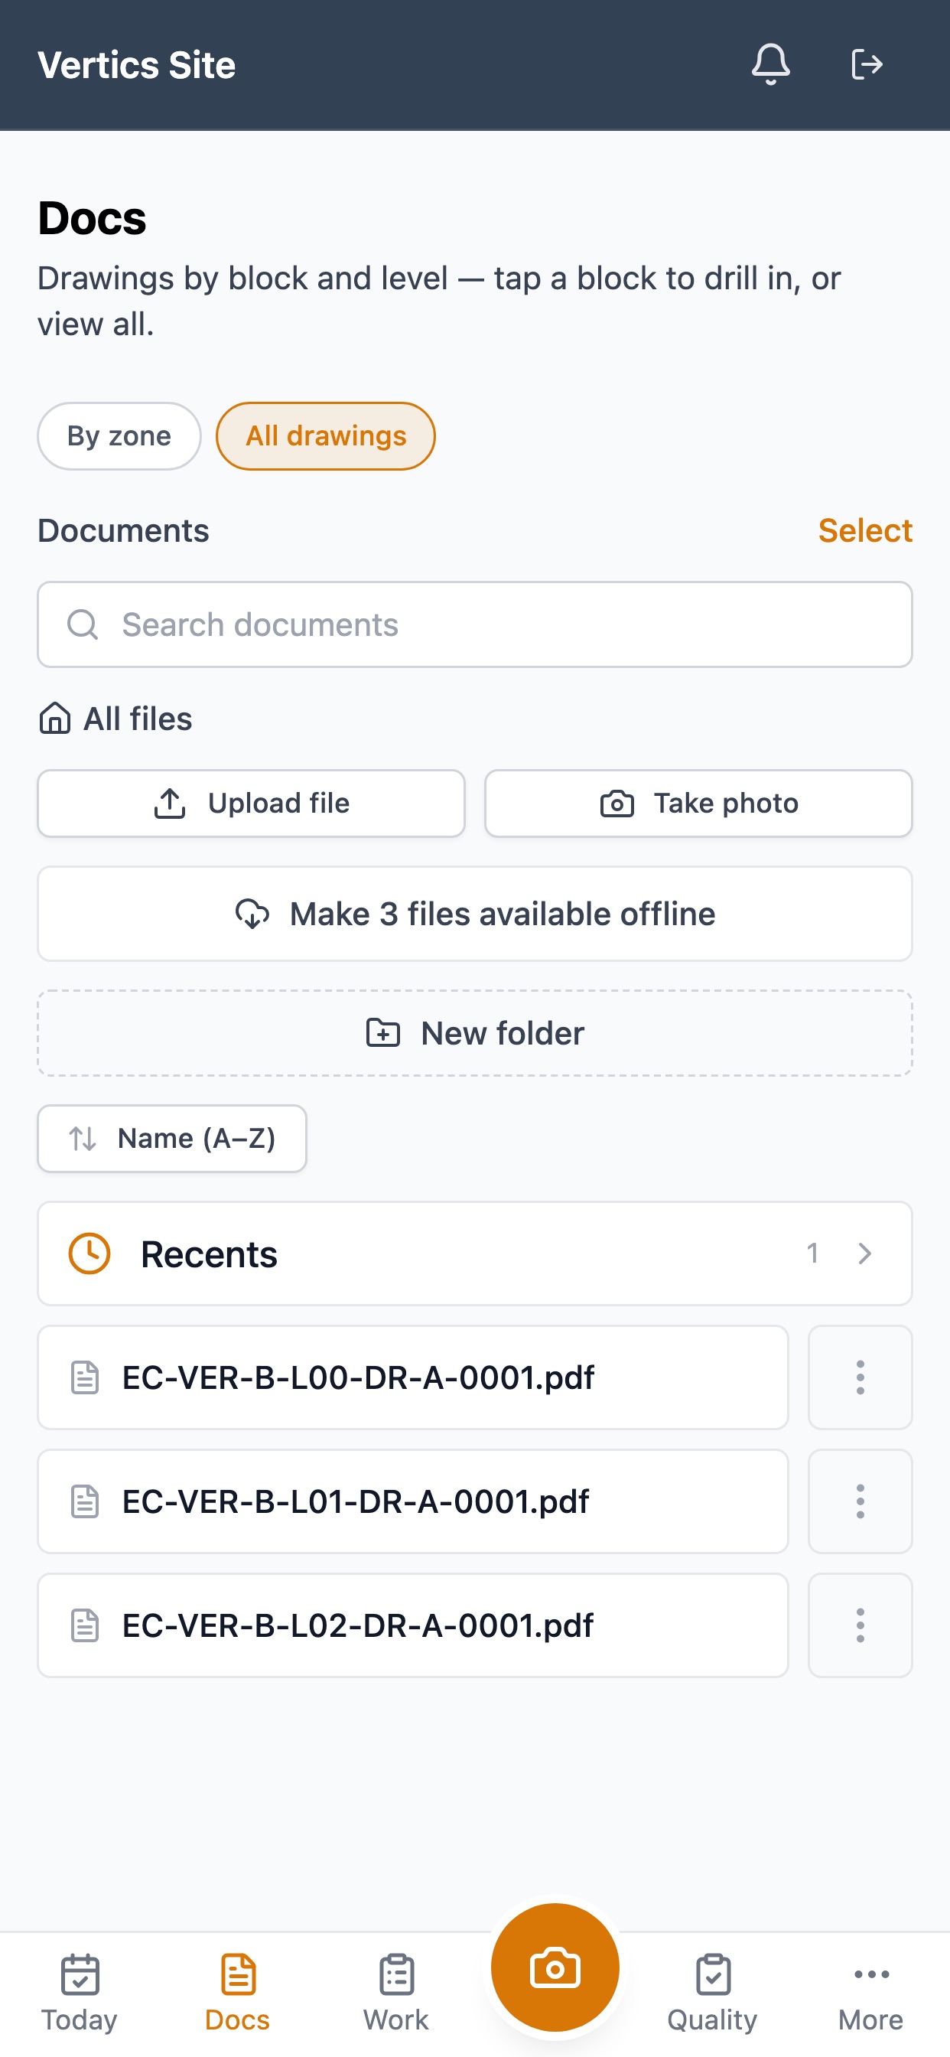Screen dimensions: 950x2057
Task: Switch to the By zone view
Action: 119,436
